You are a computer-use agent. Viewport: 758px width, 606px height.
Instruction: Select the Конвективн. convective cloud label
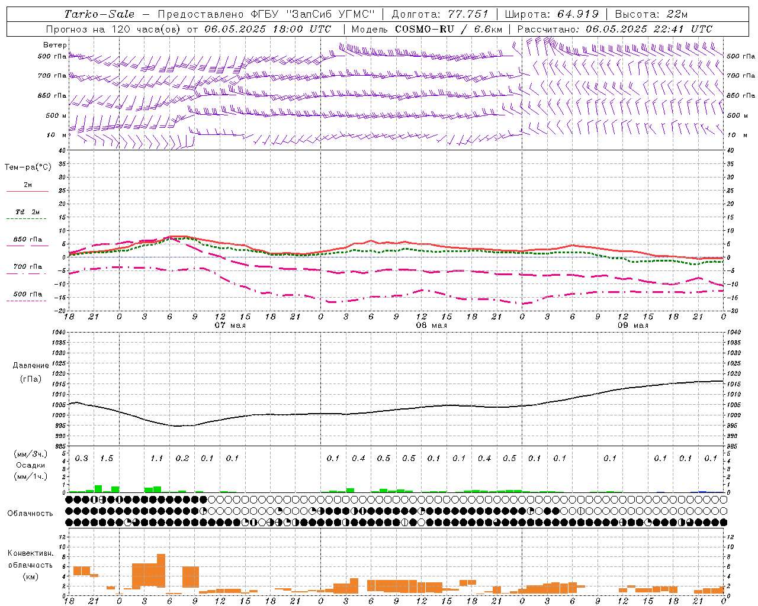coord(31,553)
